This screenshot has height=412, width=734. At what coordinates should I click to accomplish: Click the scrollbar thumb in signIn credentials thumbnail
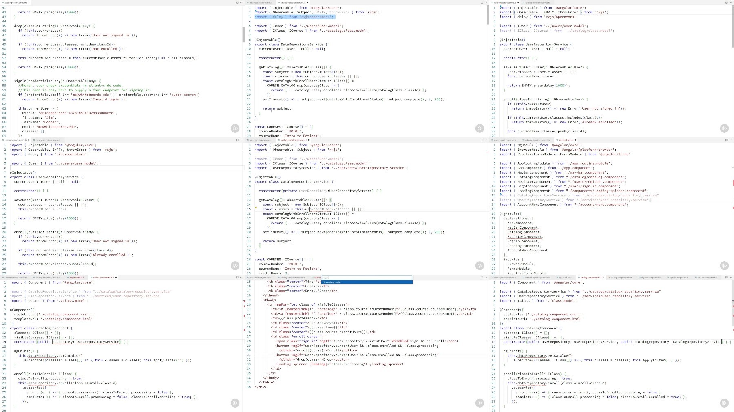(x=243, y=35)
